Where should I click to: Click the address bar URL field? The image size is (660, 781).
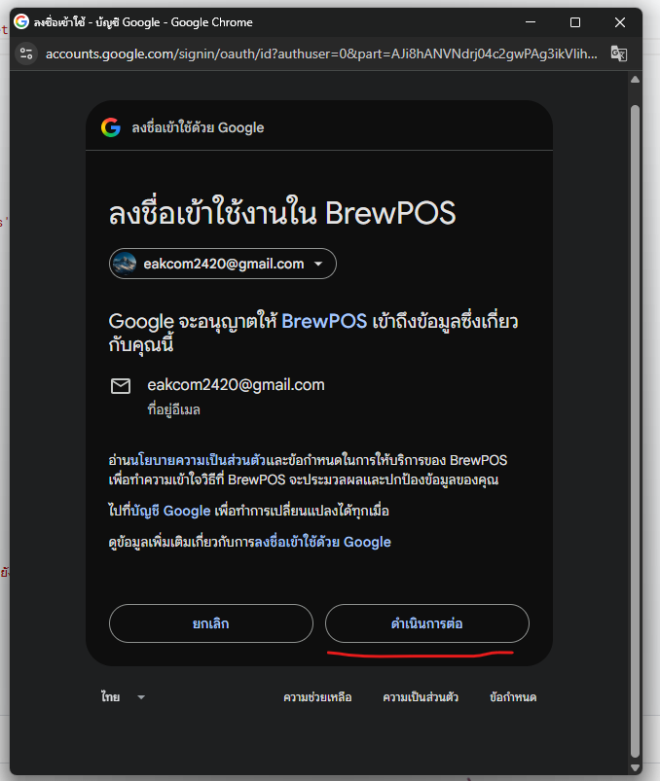coord(321,53)
